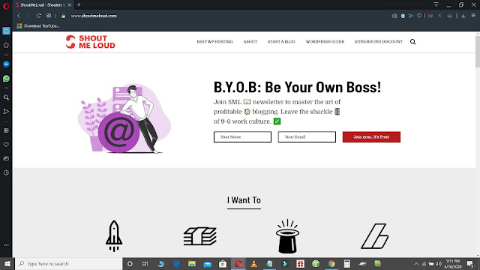Viewport: 480px width, 270px height.
Task: Open Chrome from the taskbar
Action: click(331, 263)
